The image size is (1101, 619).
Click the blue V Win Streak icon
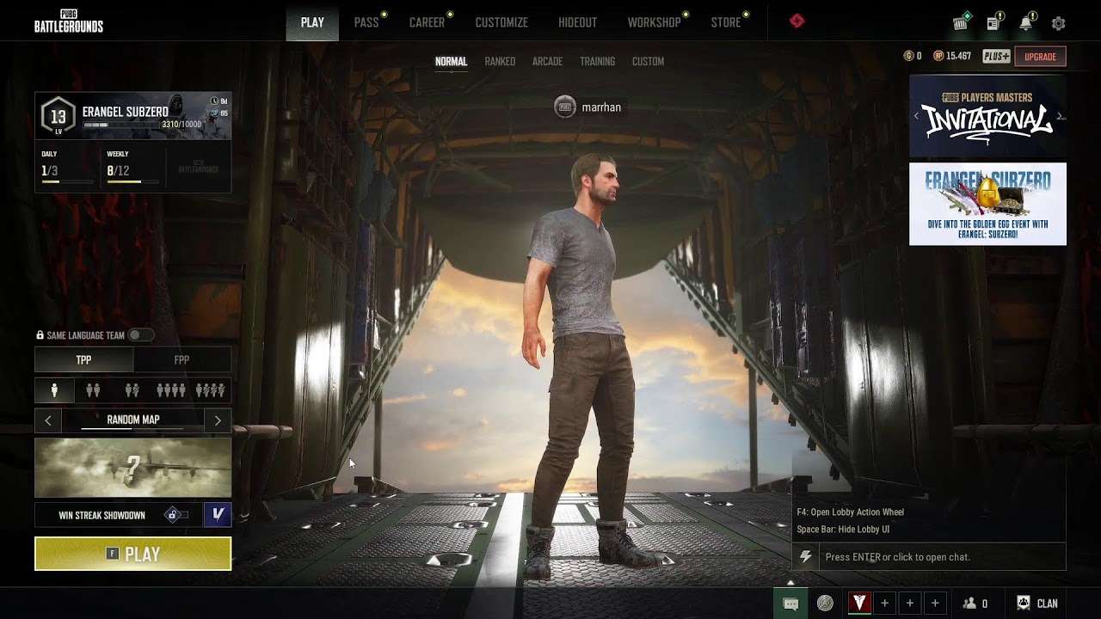[x=218, y=515]
